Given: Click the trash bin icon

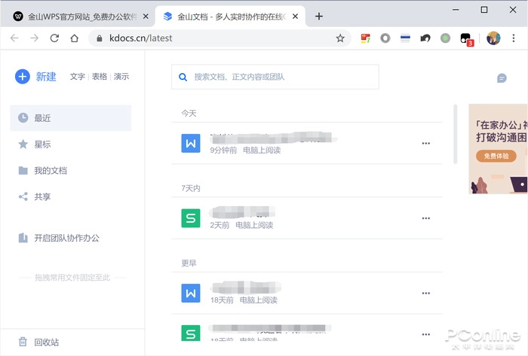Looking at the screenshot, I should [x=23, y=342].
